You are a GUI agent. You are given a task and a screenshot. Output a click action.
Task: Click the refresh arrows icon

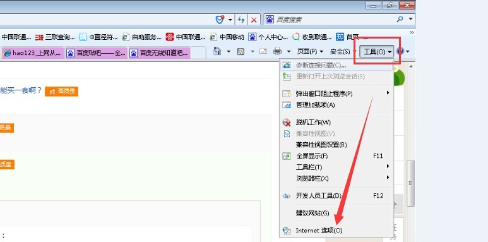coord(241,20)
